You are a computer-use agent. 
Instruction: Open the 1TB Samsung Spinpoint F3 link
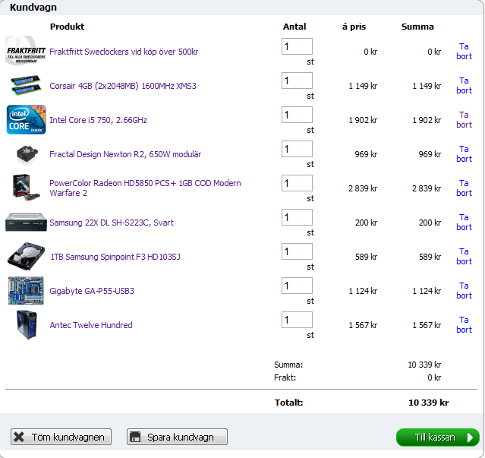coord(115,257)
